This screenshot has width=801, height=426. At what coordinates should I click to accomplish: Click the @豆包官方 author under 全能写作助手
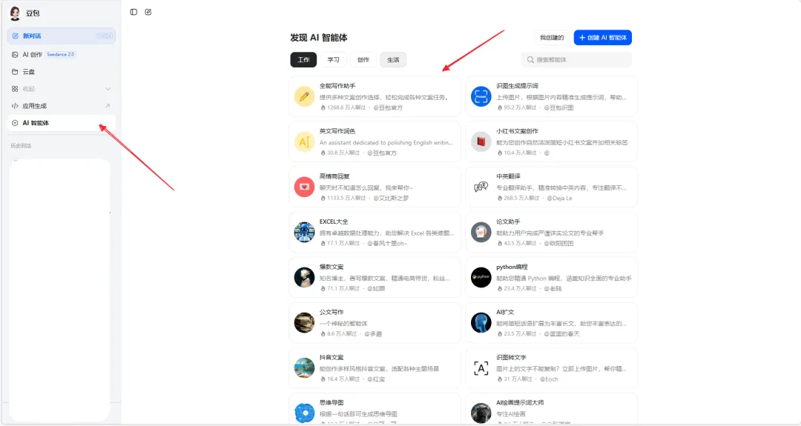(388, 107)
